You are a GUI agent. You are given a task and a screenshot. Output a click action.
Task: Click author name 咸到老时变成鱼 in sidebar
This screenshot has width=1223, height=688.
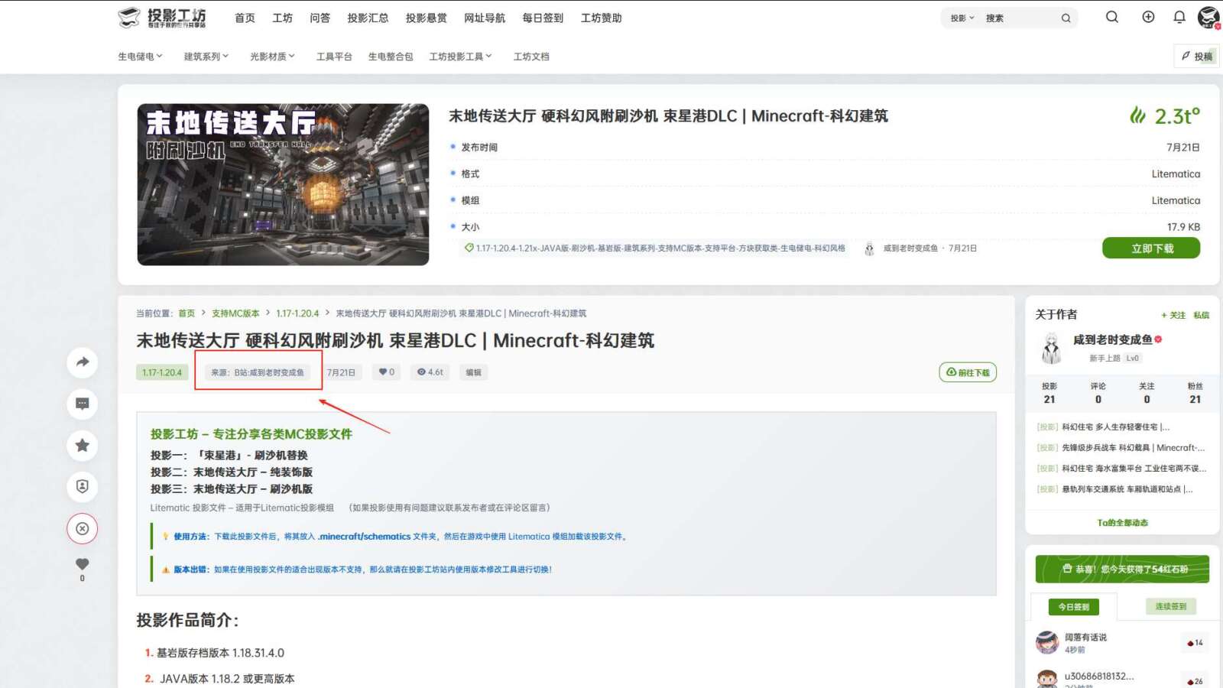click(x=1112, y=339)
